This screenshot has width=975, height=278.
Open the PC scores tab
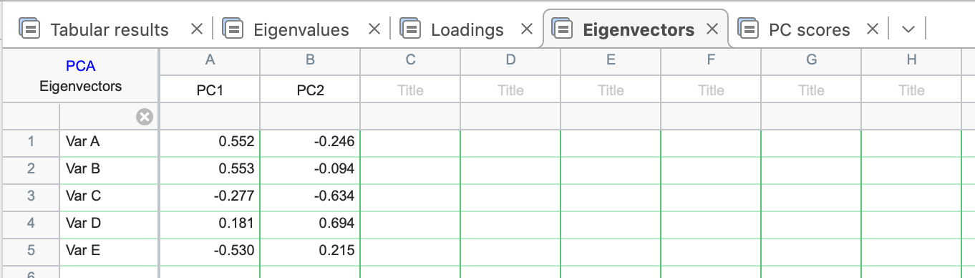click(809, 29)
